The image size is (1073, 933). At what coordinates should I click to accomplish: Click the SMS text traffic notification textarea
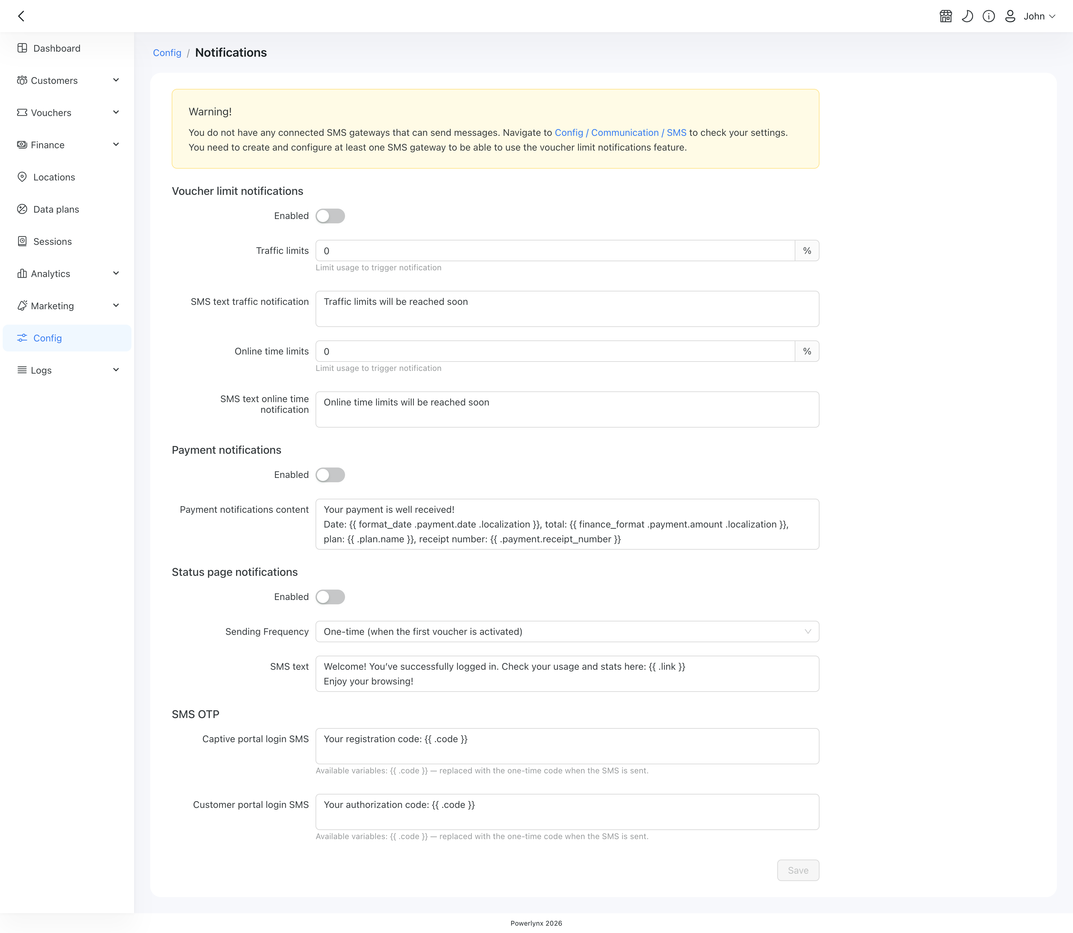point(567,309)
